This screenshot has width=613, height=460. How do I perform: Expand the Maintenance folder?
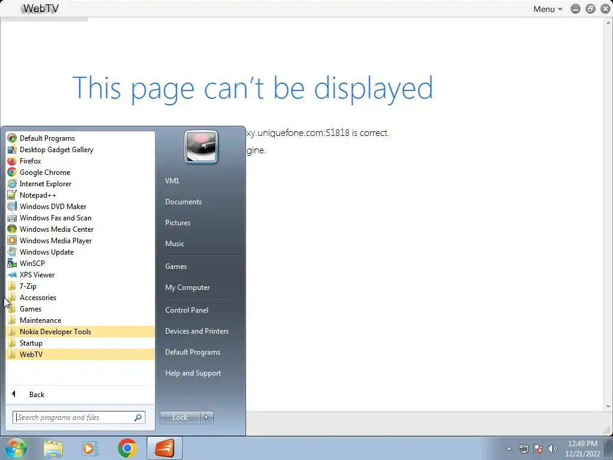click(80, 320)
